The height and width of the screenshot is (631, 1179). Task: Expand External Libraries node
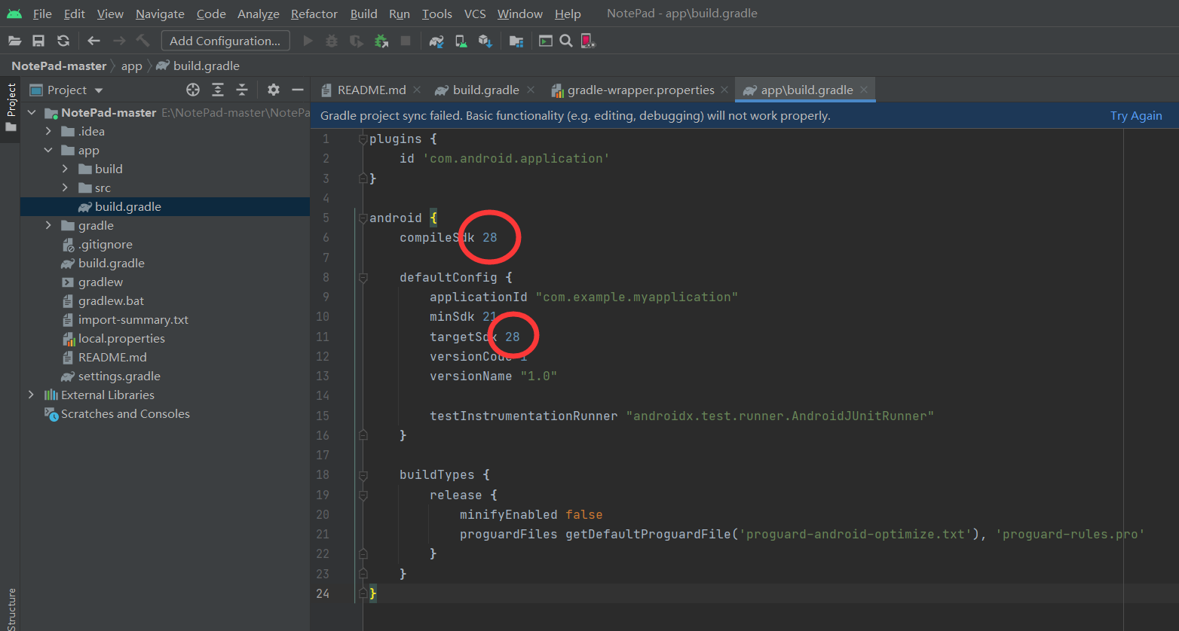pos(31,395)
